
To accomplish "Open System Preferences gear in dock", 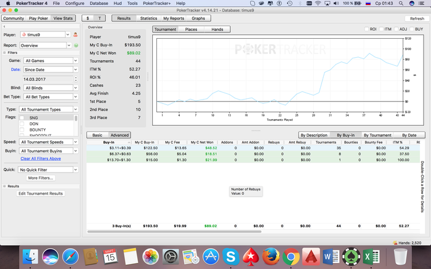I will pos(171,257).
